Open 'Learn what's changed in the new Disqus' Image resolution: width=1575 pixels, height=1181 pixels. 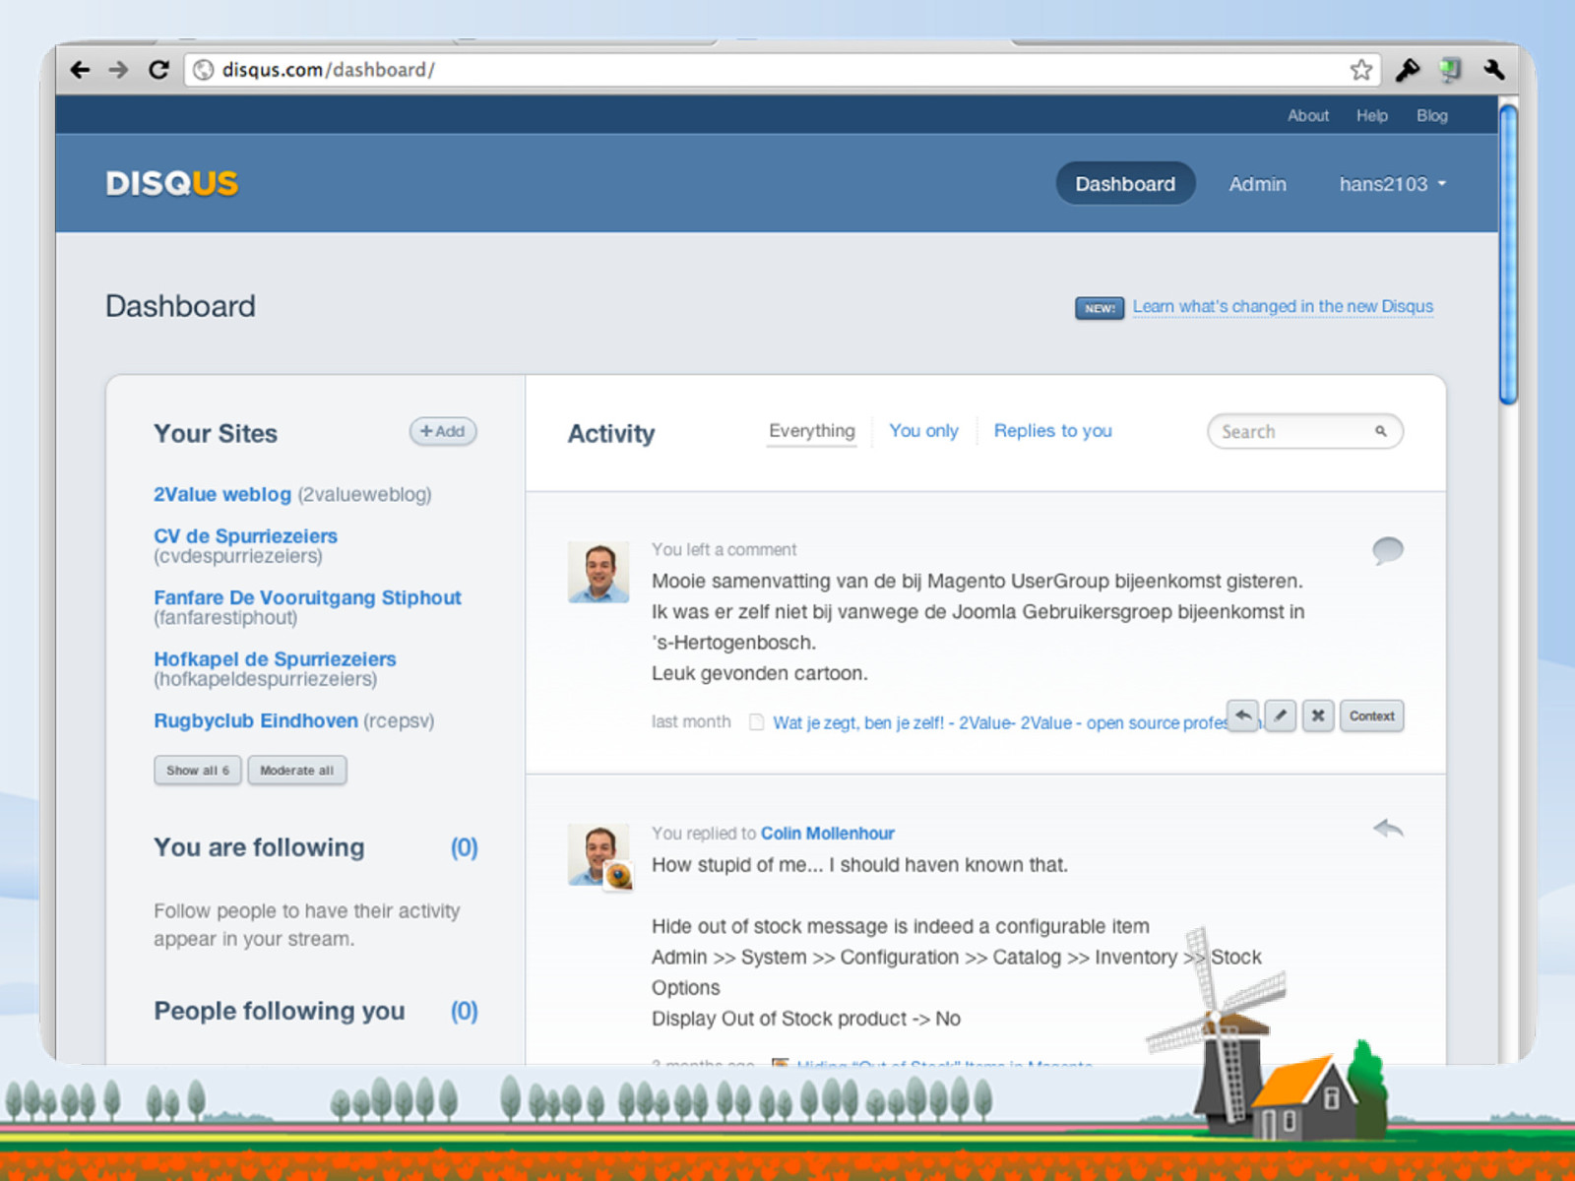(x=1283, y=307)
